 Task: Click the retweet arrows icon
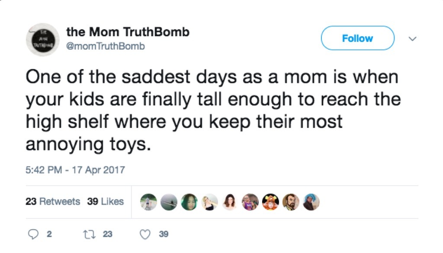coord(90,234)
